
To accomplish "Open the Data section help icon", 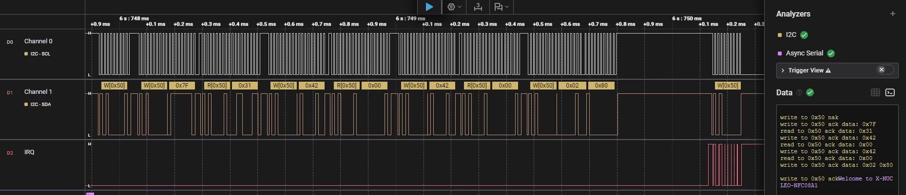I will point(799,92).
